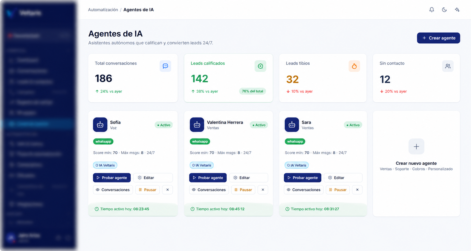Go to Automatización in the breadcrumb

103,10
